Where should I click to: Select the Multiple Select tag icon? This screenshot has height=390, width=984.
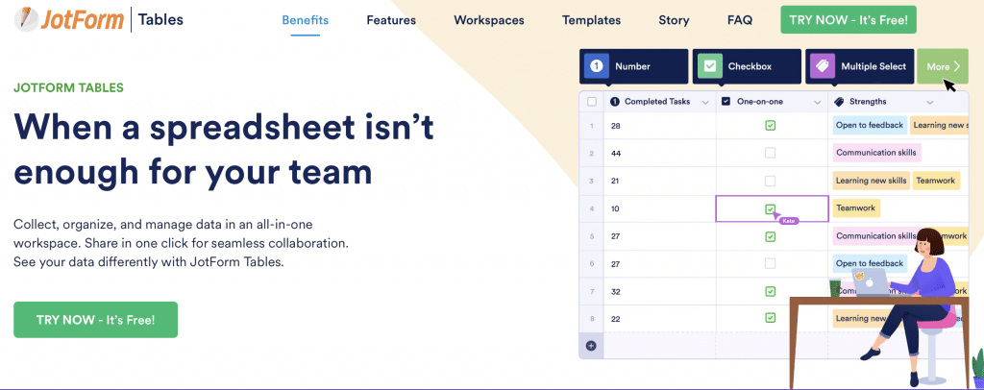(823, 66)
